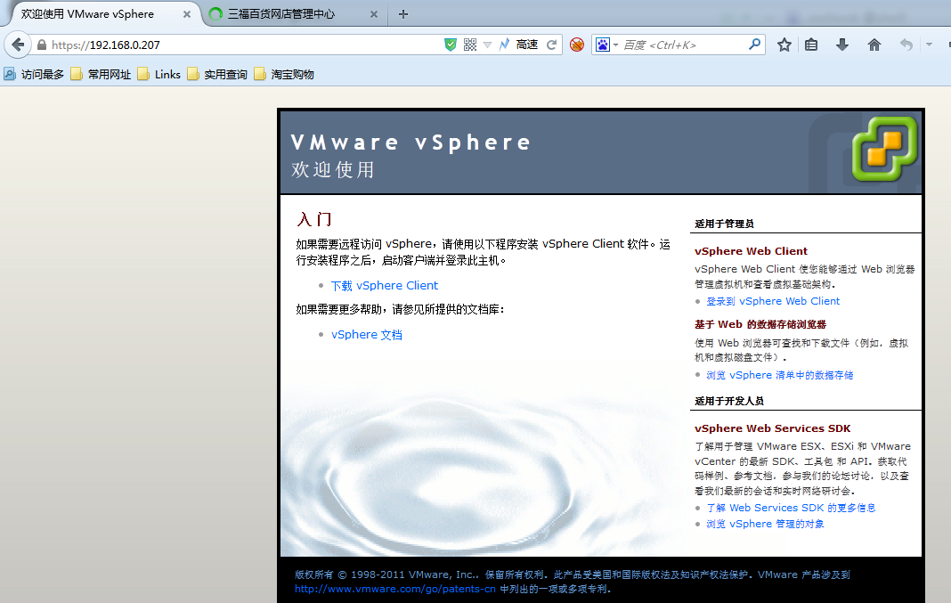
Task: Open the vSphere 文档 link
Action: [366, 334]
